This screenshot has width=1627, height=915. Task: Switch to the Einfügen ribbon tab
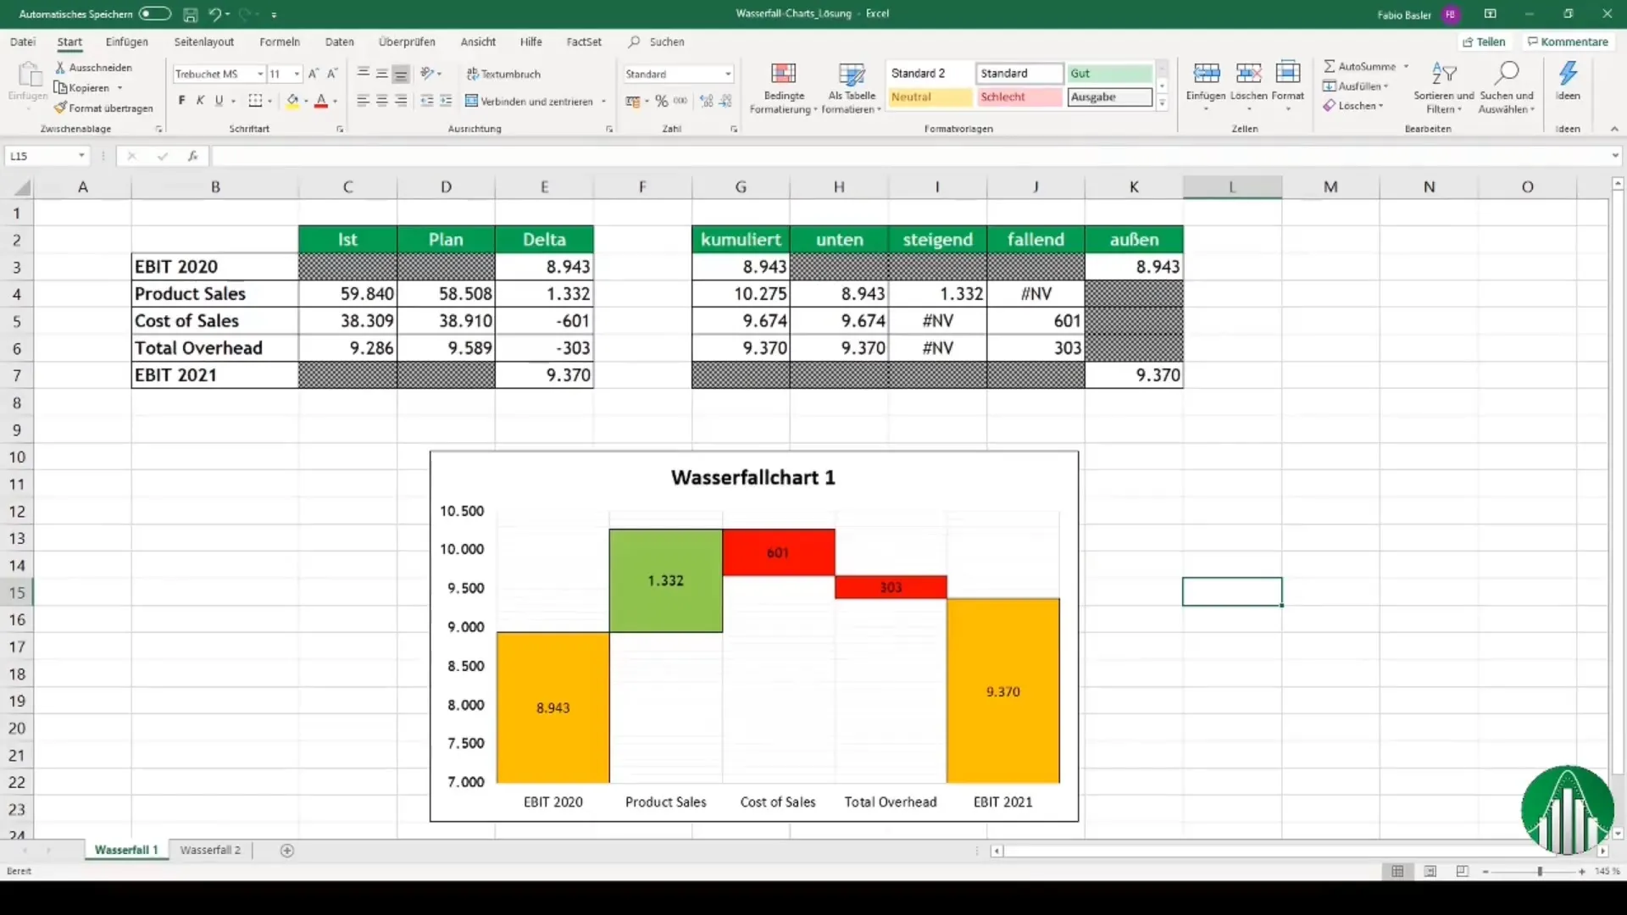pyautogui.click(x=127, y=42)
